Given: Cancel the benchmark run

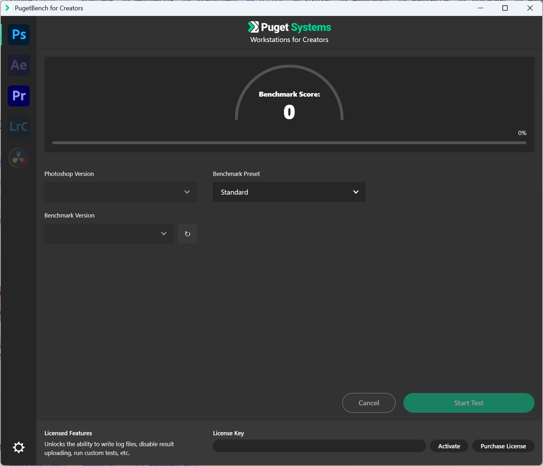Looking at the screenshot, I should [369, 403].
